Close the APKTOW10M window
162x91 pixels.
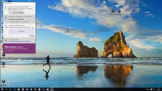tap(33, 3)
